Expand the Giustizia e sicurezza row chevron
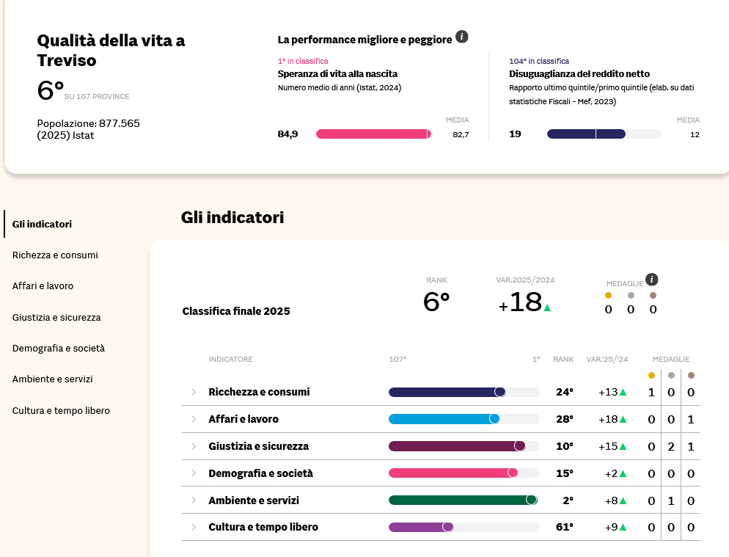The height and width of the screenshot is (557, 729). click(194, 446)
